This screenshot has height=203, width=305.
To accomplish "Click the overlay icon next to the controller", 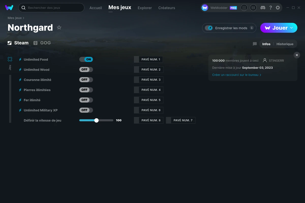I will tap(253, 8).
